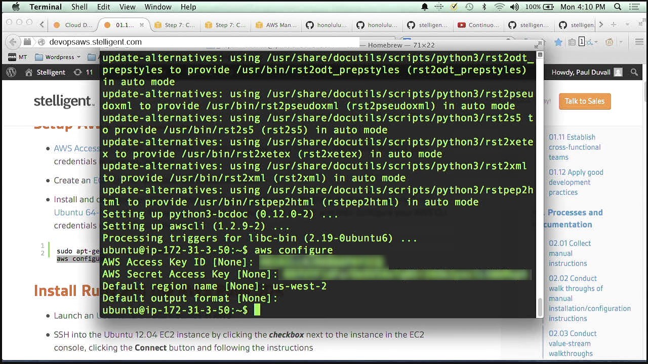Open 01.12 Apply good development practices link
Image resolution: width=648 pixels, height=364 pixels.
click(x=576, y=182)
